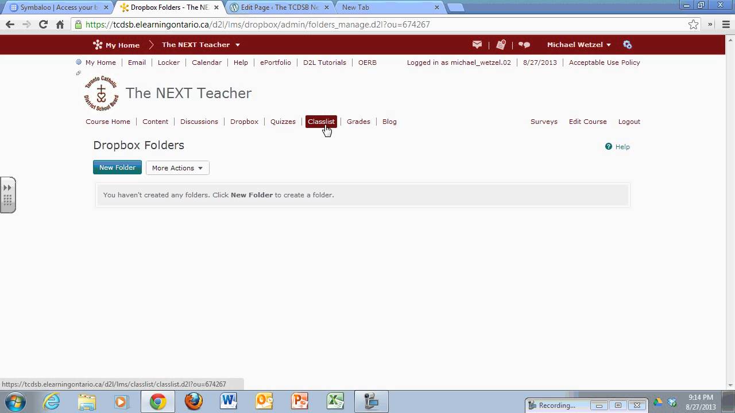Bookmark this page with the star icon
Viewport: 735px width, 413px height.
(x=694, y=25)
